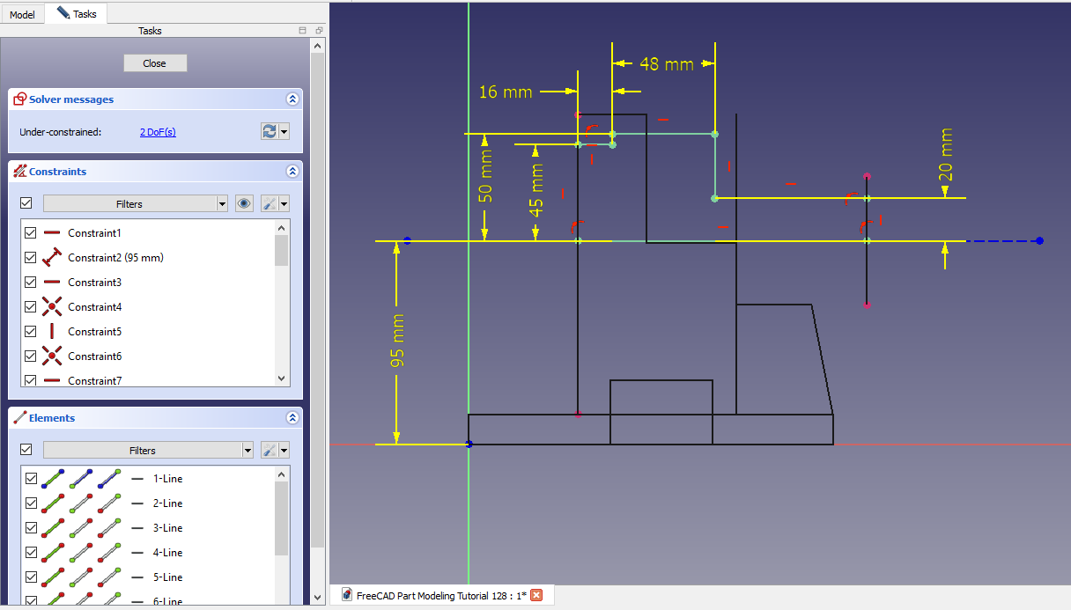Collapse the Solver messages section
The image size is (1071, 610).
tap(292, 99)
